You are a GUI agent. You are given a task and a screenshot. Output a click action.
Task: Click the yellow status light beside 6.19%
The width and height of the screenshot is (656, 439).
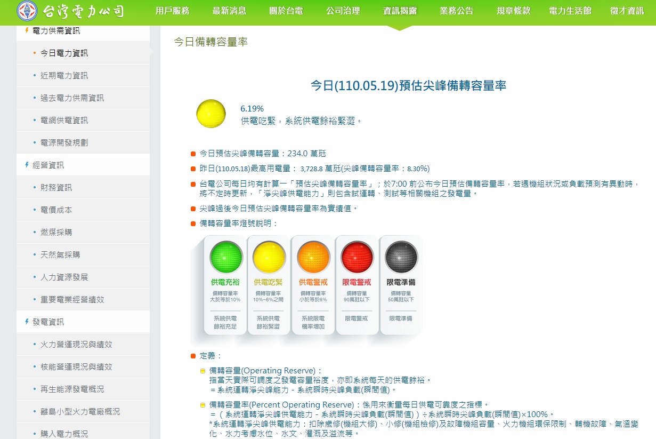[x=211, y=113]
